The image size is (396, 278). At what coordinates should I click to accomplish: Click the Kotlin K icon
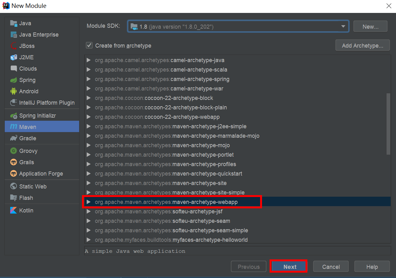coord(14,211)
